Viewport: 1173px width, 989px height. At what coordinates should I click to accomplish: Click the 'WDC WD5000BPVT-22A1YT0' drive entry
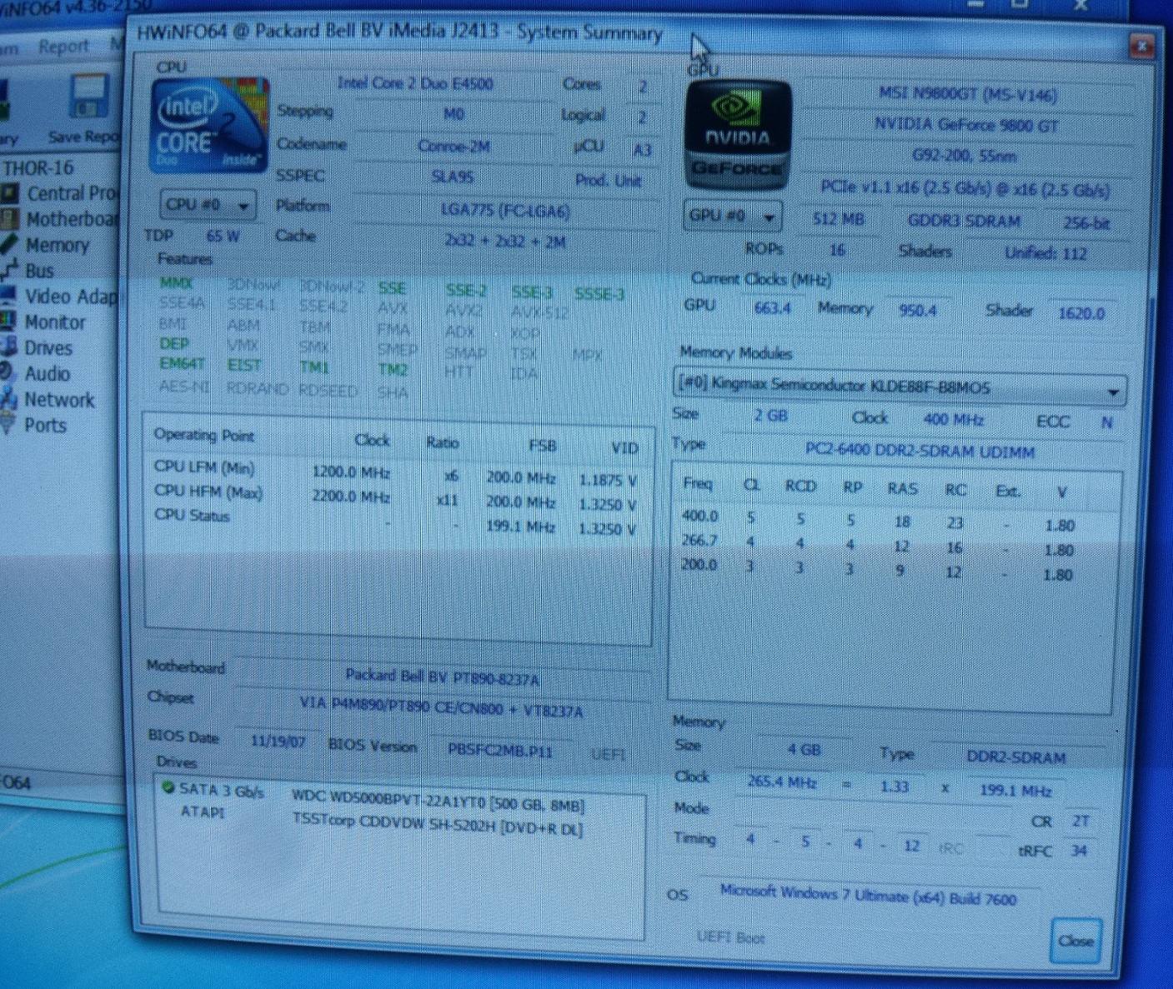click(438, 803)
